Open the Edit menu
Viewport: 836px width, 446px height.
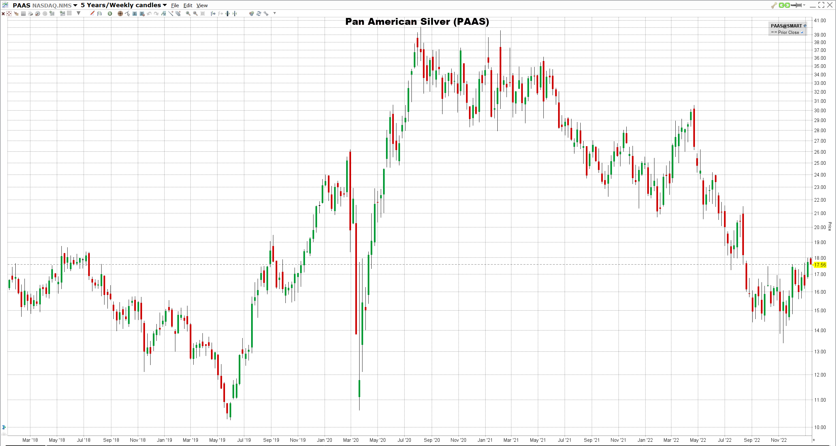[188, 5]
